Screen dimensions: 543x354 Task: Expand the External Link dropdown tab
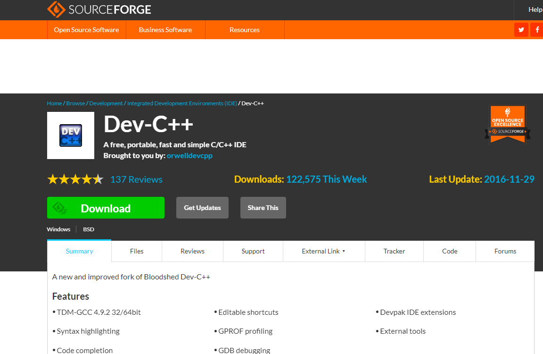click(x=324, y=251)
